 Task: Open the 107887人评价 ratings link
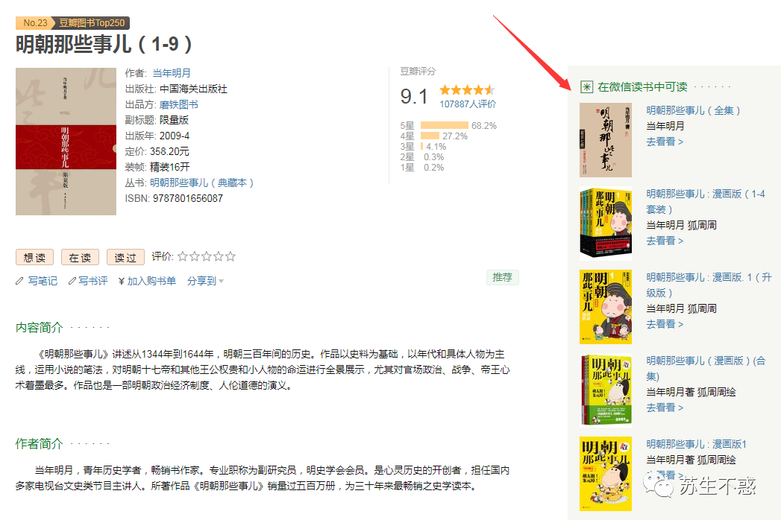coord(467,104)
